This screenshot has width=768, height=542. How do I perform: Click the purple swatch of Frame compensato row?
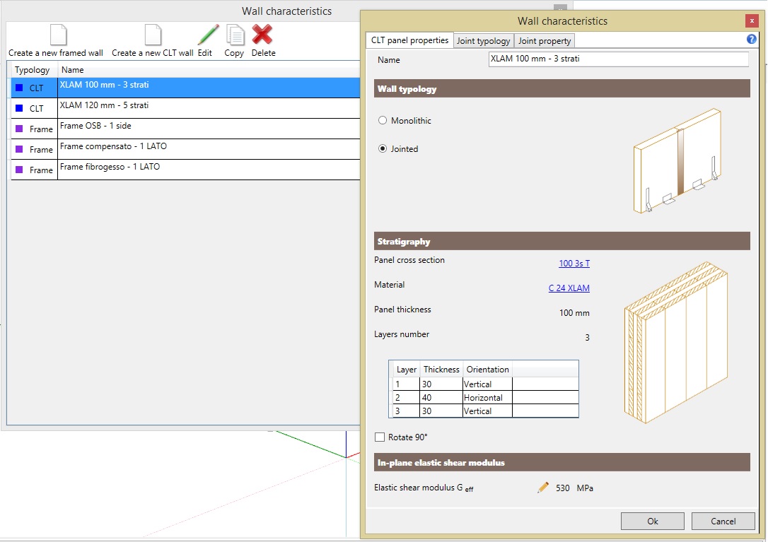(19, 149)
